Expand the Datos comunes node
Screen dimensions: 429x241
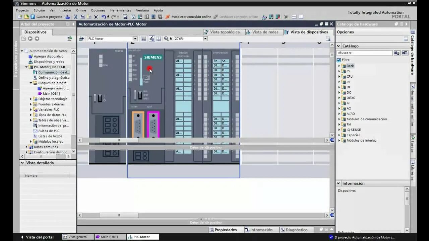[26, 147]
